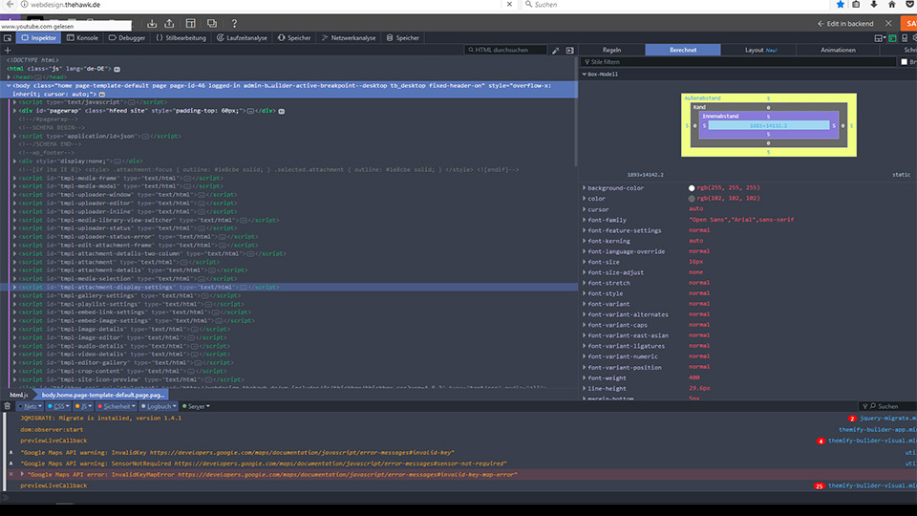
Task: Toggle the split console icon
Action: pos(892,38)
